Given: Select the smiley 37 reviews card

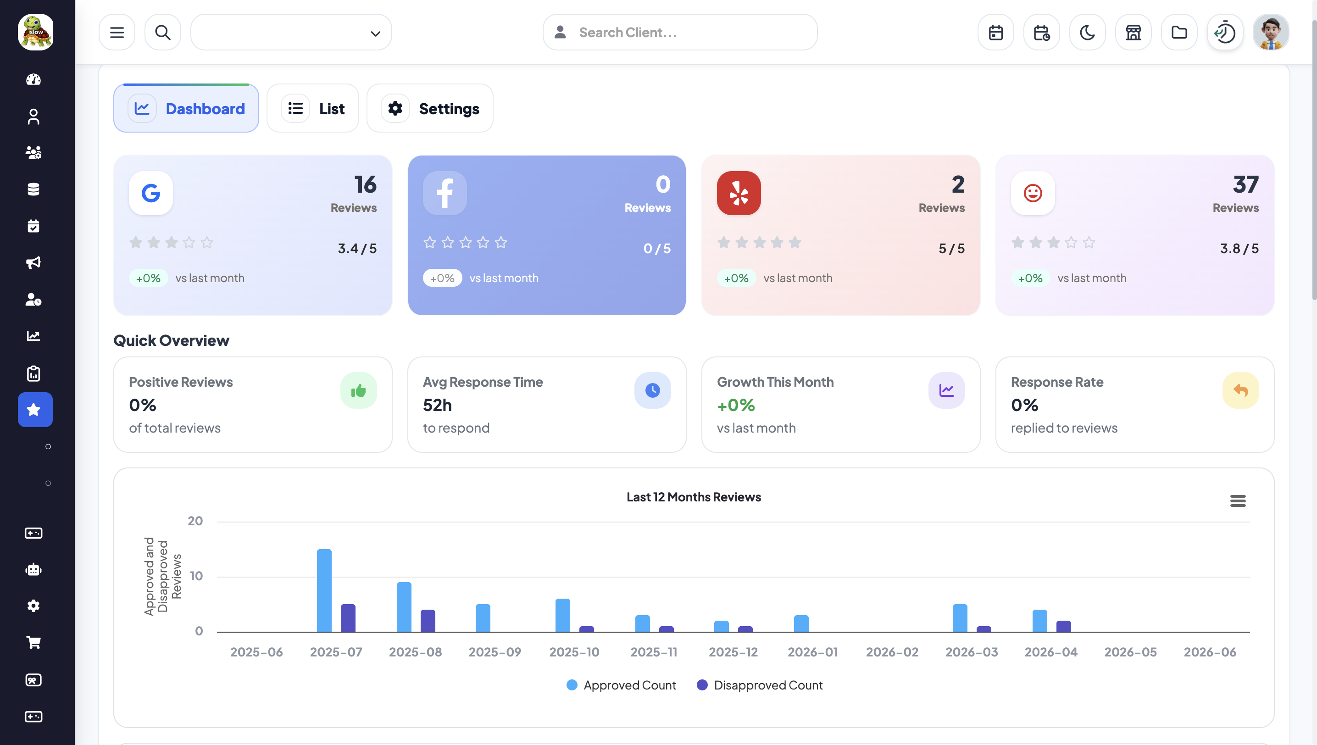Looking at the screenshot, I should tap(1135, 235).
